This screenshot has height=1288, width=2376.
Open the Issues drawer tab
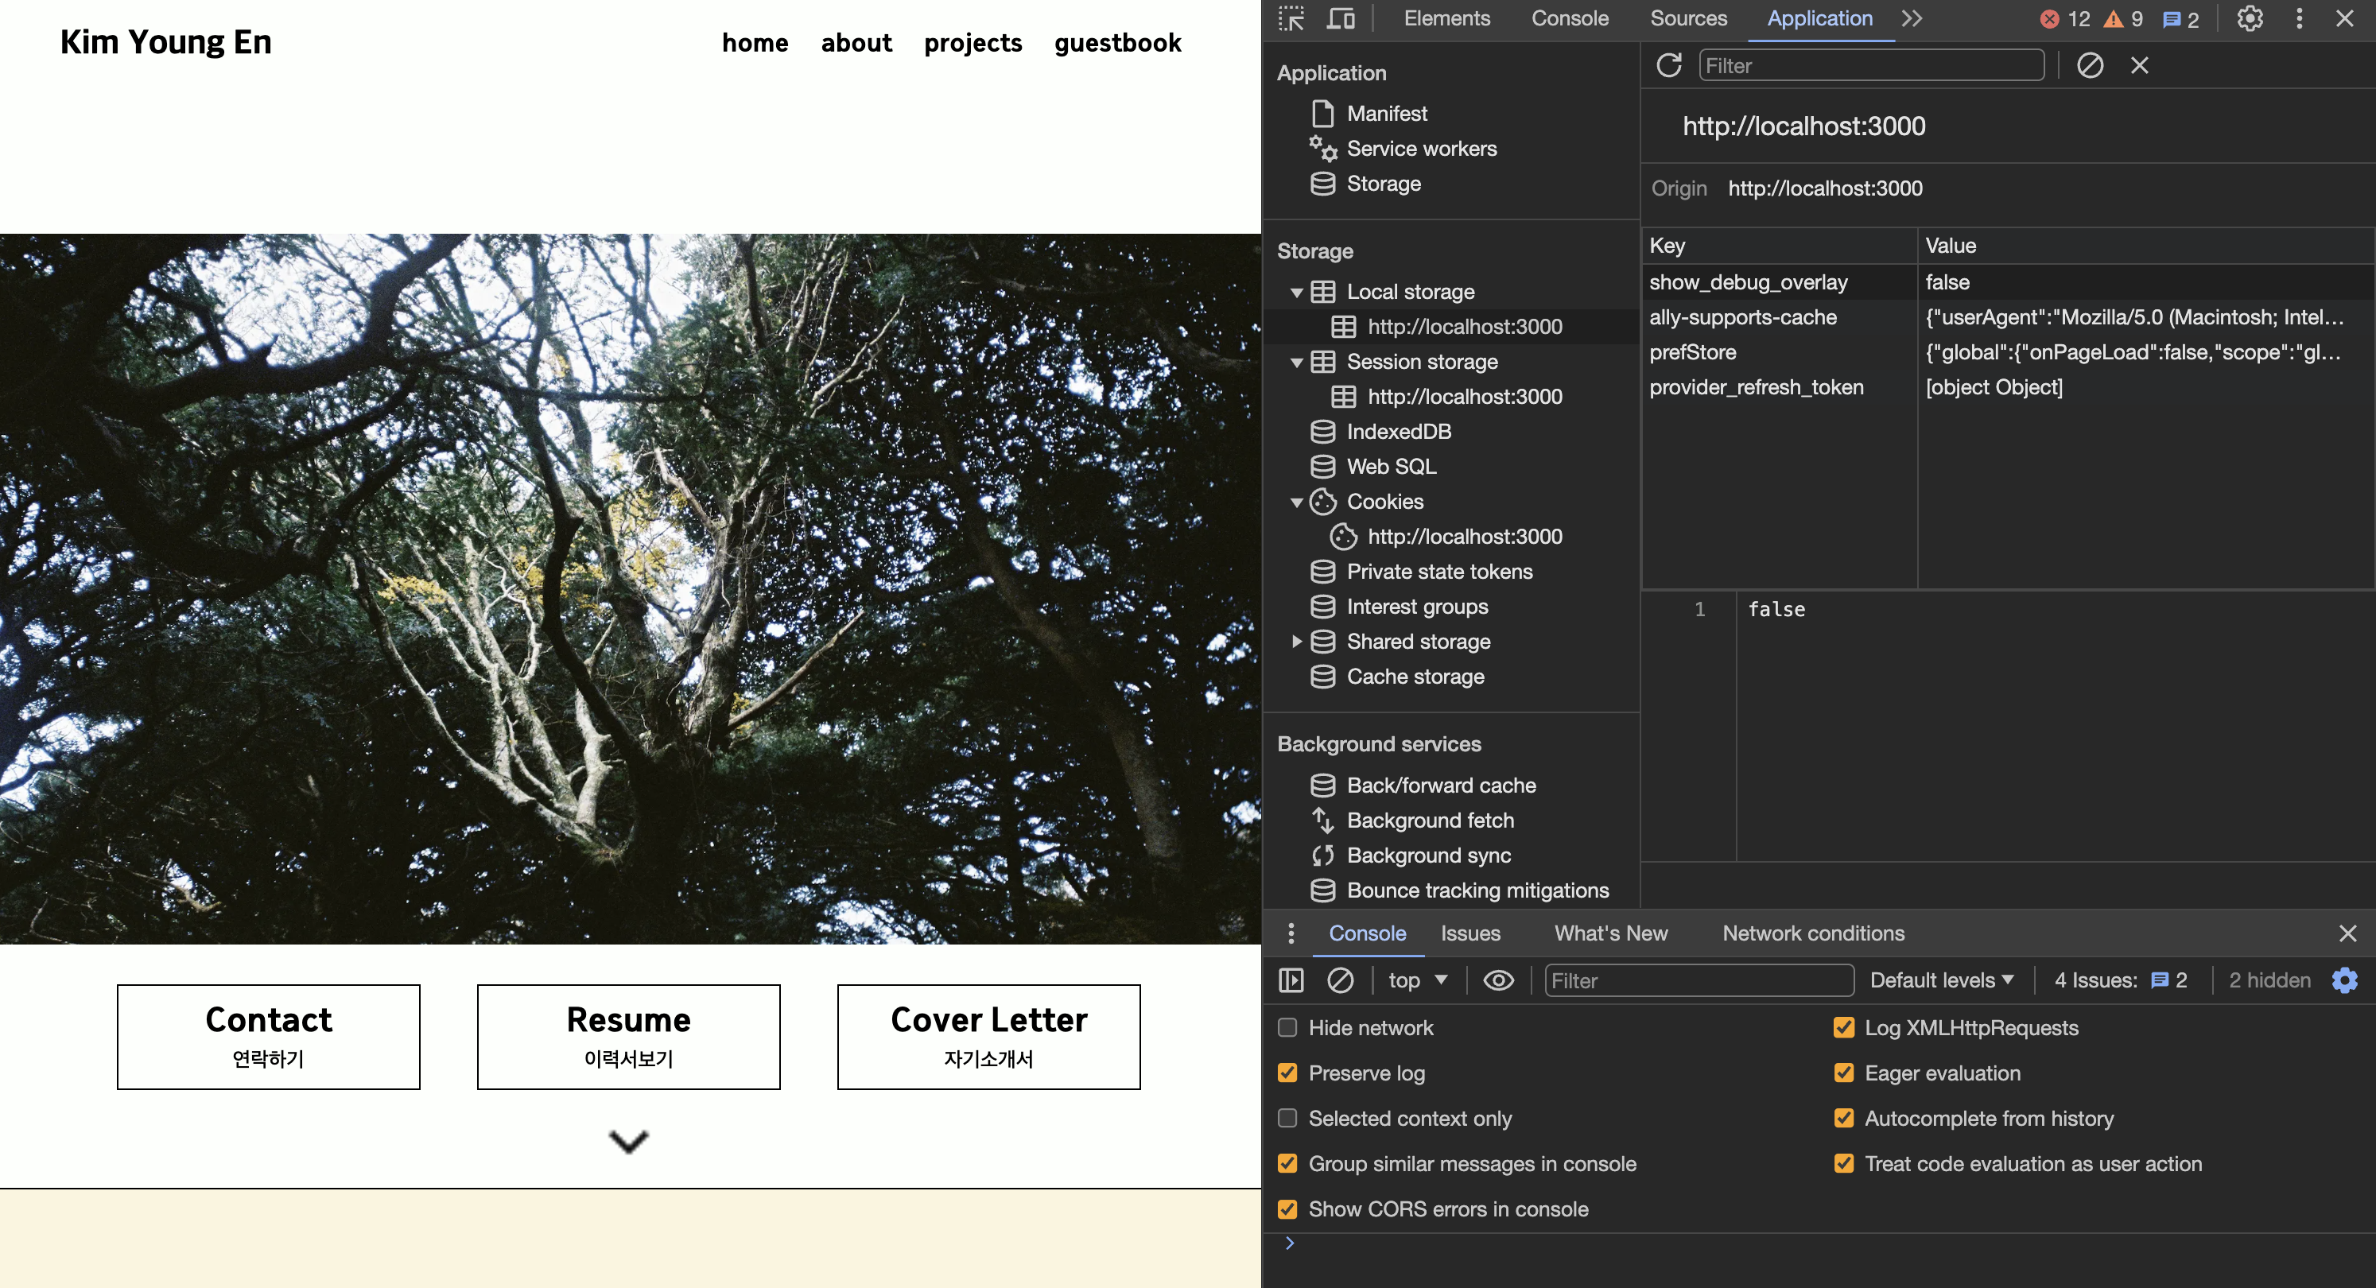tap(1470, 933)
